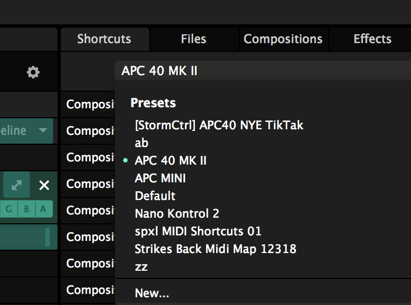This screenshot has width=411, height=305.
Task: Choose the 'ab' preset
Action: (141, 143)
